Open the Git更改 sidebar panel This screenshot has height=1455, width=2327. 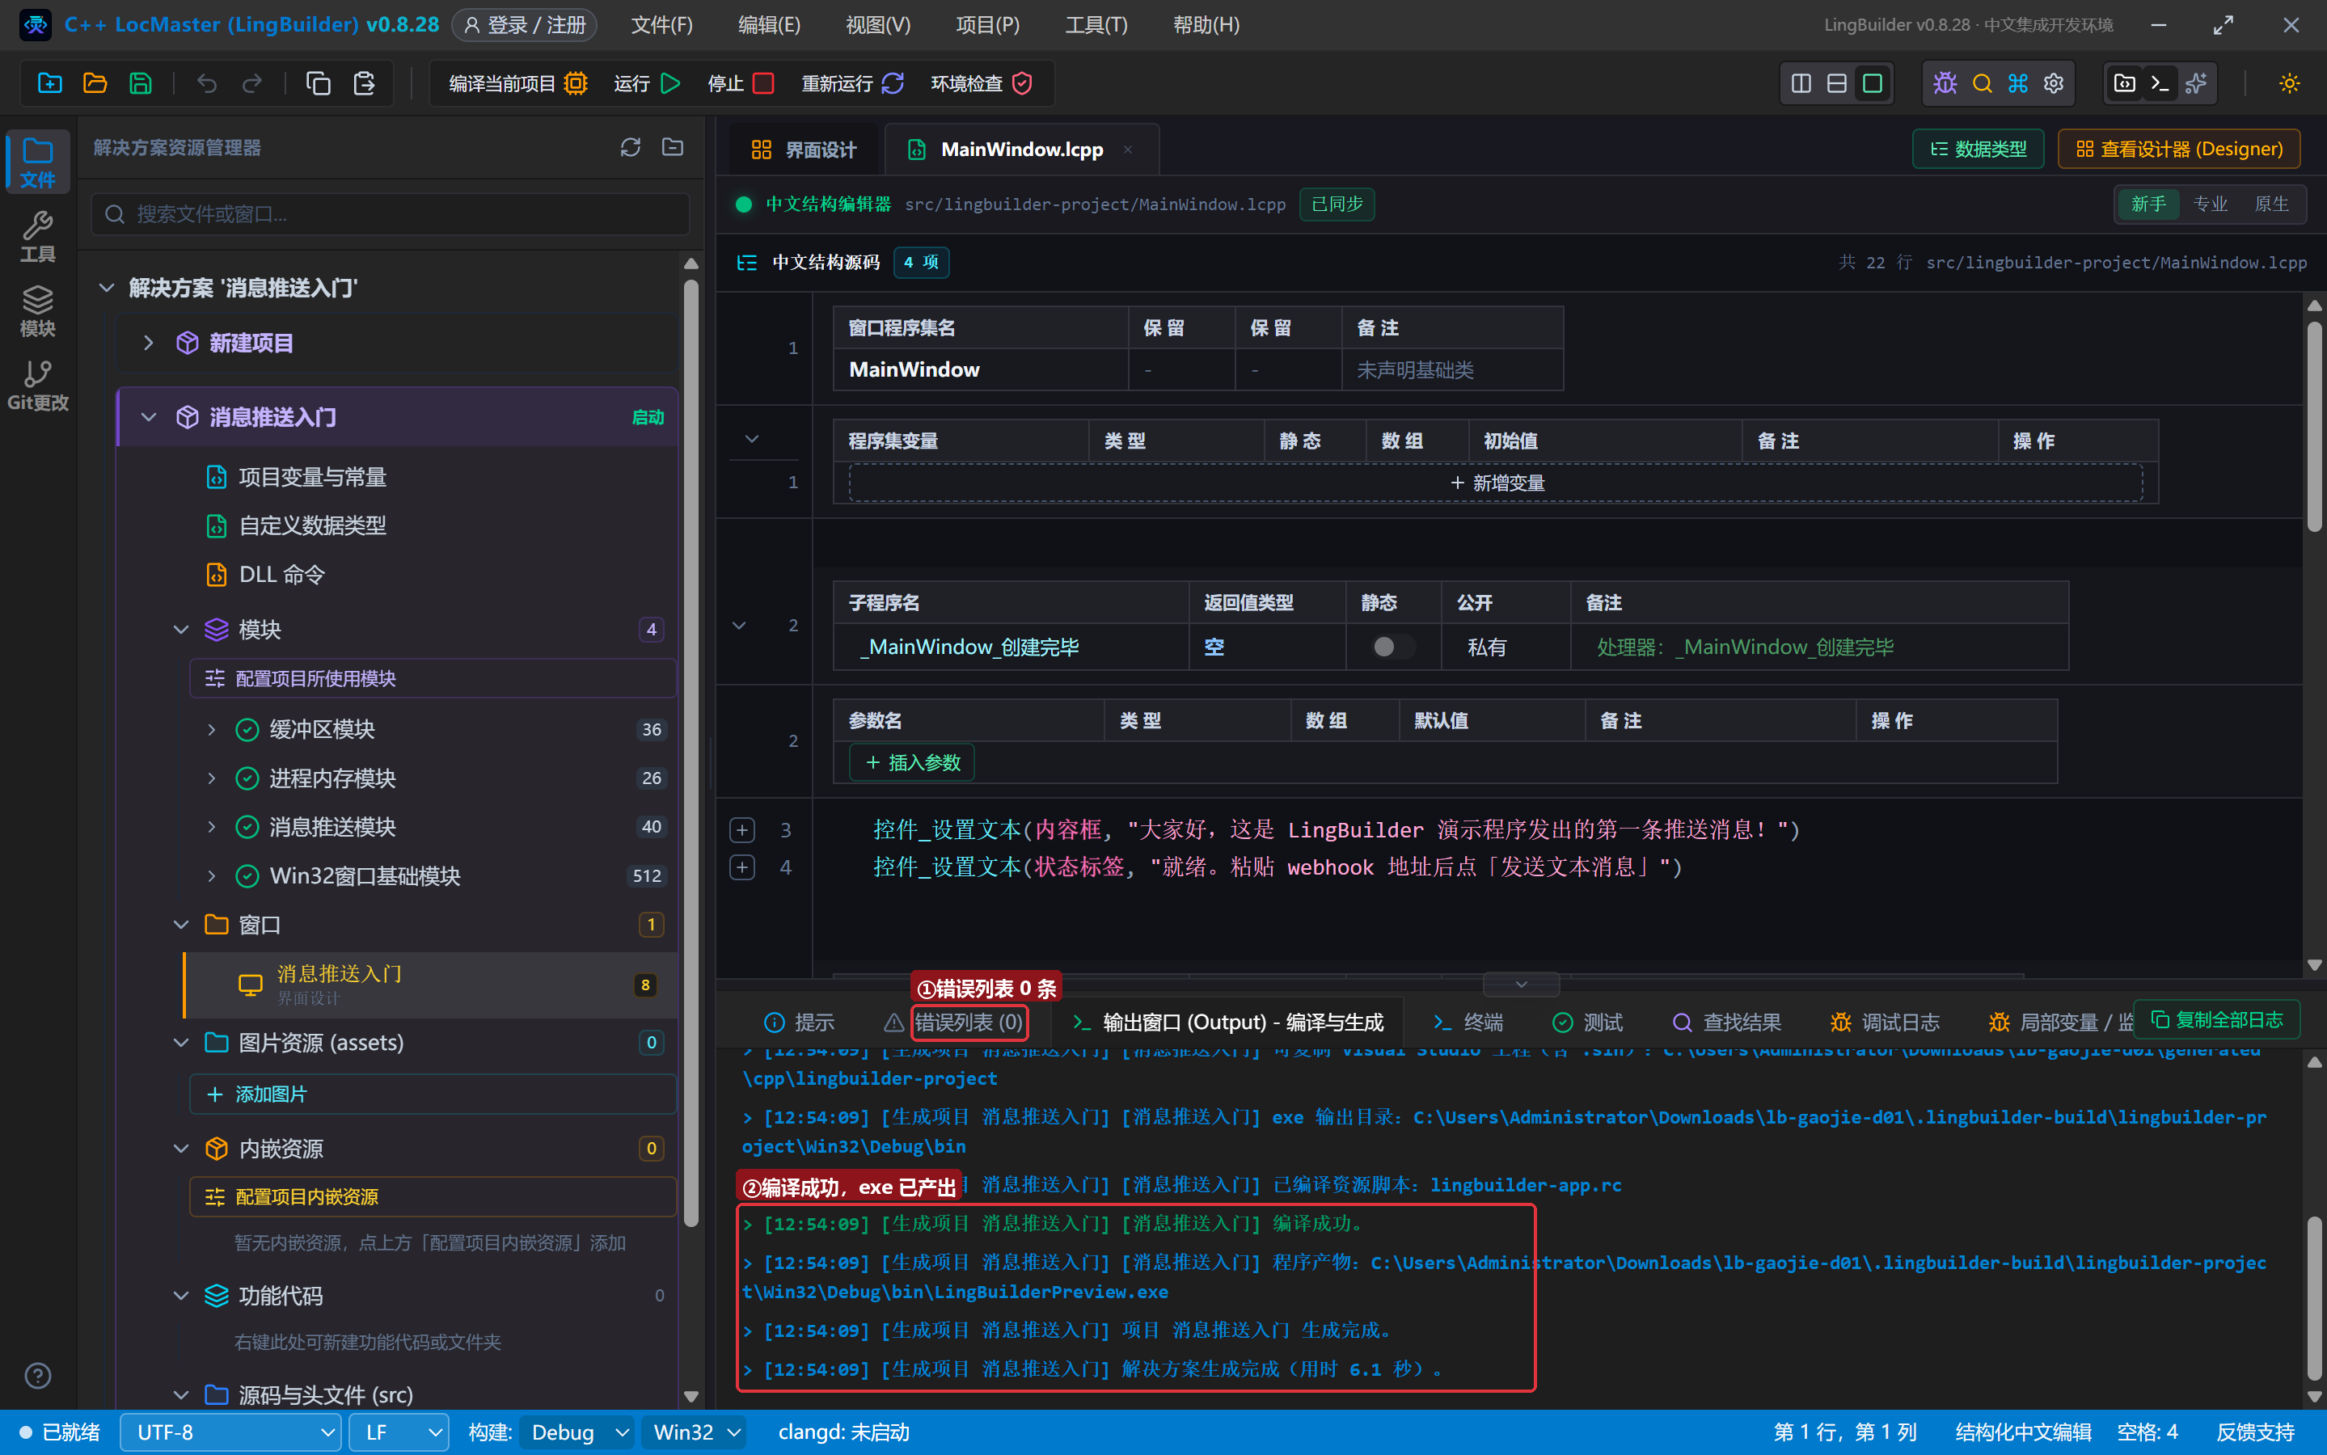(x=37, y=385)
